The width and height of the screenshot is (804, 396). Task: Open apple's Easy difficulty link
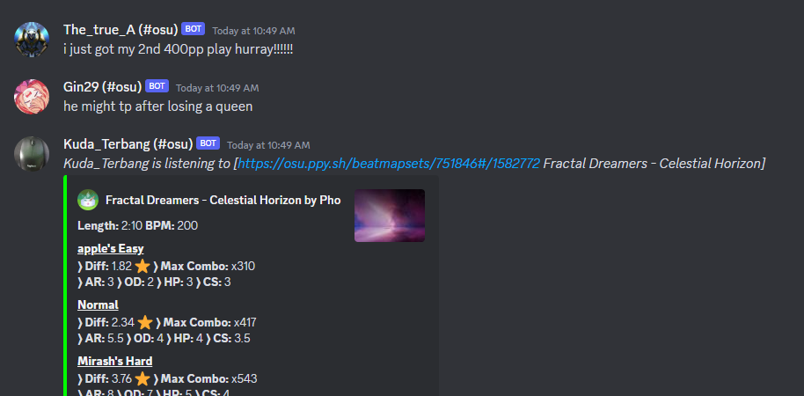point(111,249)
